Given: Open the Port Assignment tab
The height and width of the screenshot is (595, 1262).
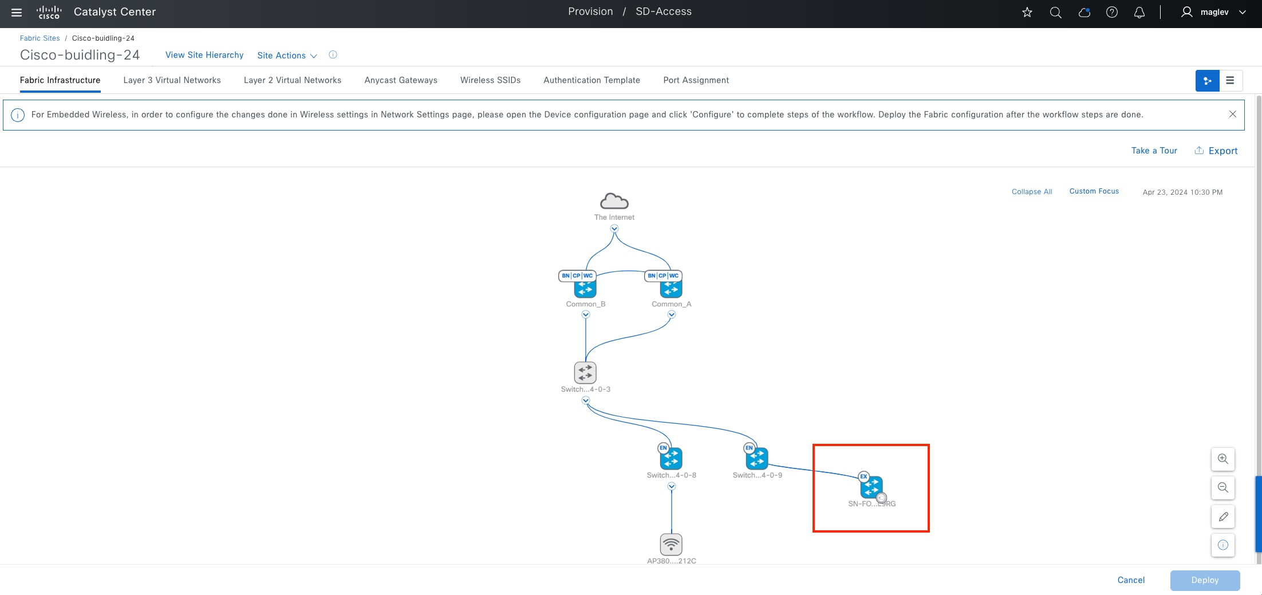Looking at the screenshot, I should coord(696,80).
